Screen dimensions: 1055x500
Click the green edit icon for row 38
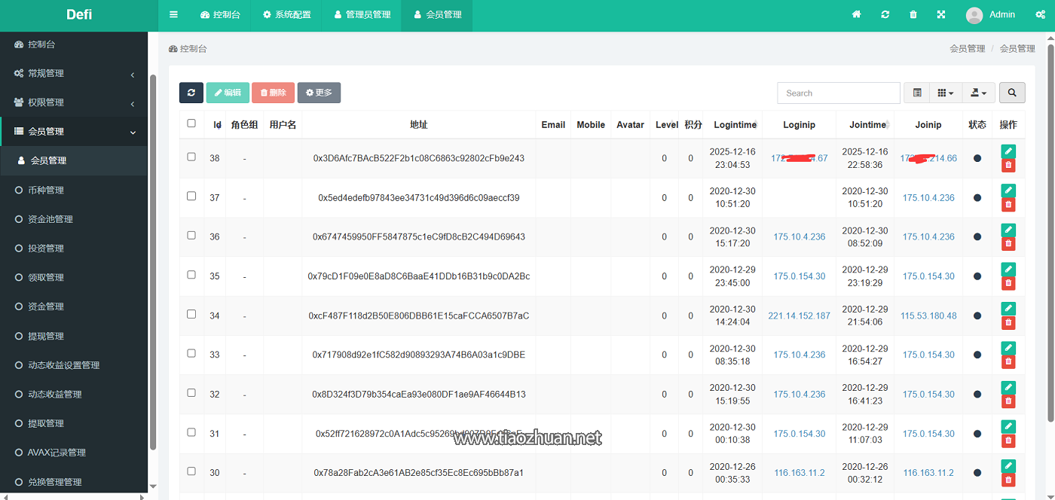click(1008, 151)
